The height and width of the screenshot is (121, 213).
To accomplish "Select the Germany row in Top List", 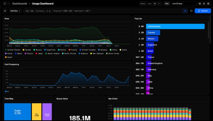I will (170, 70).
